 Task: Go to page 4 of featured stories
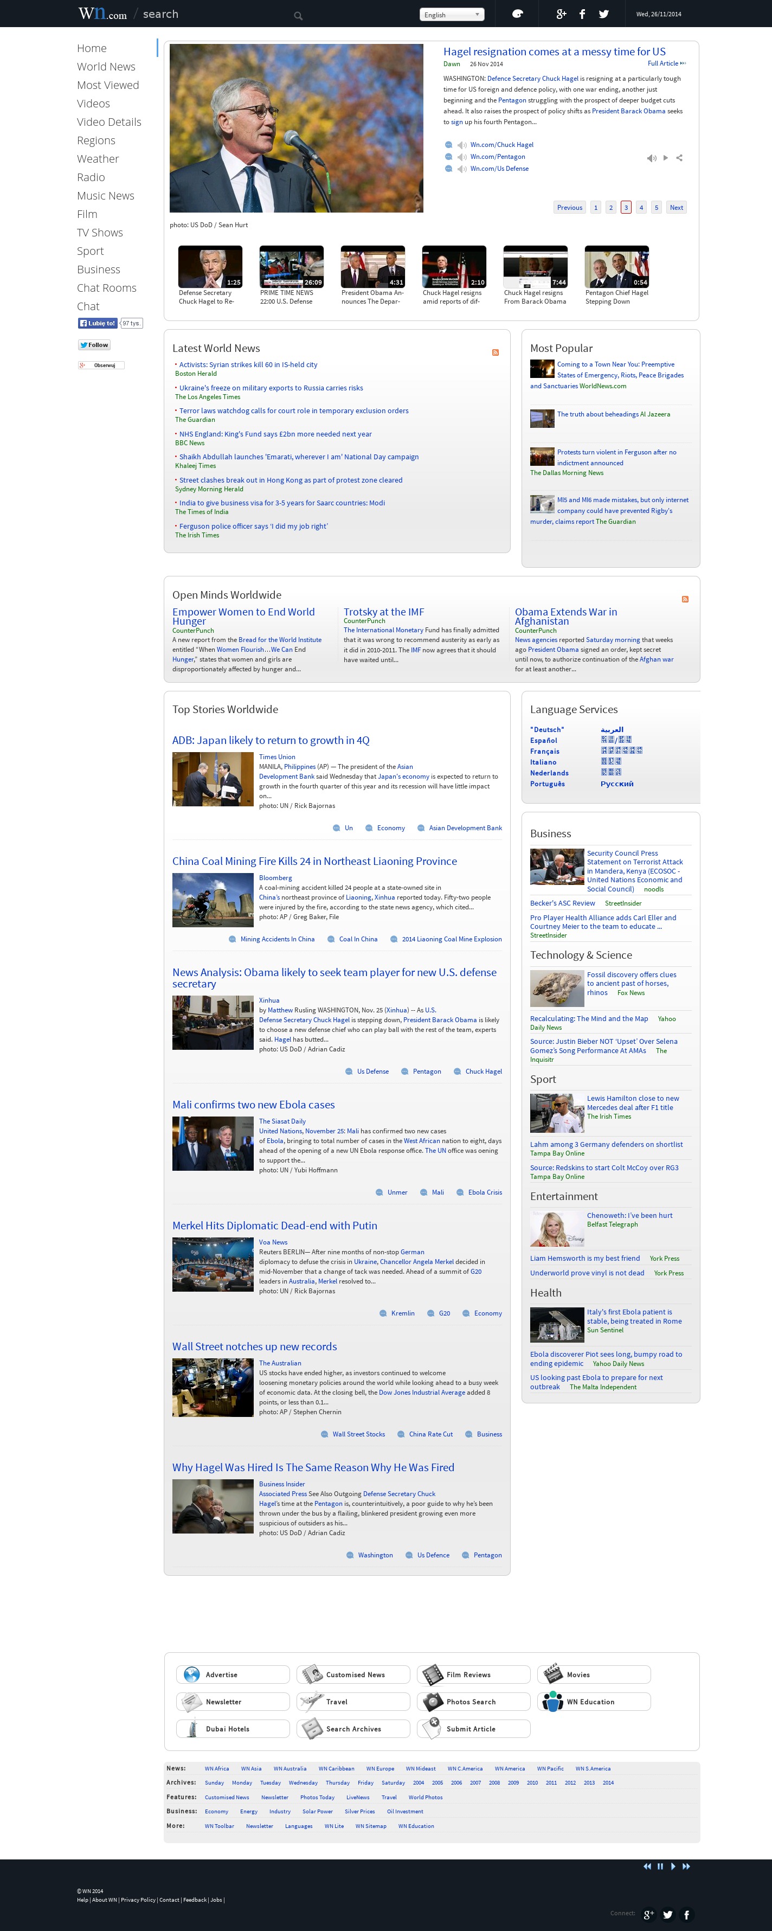[x=641, y=208]
